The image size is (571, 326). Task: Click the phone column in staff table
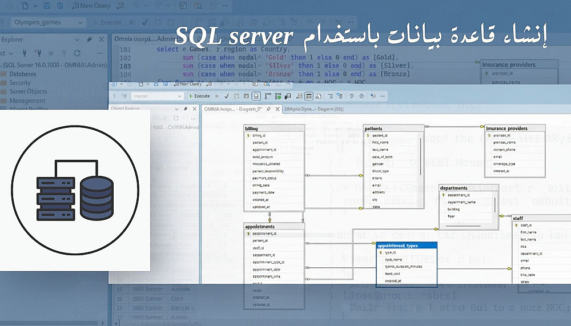tap(525, 268)
